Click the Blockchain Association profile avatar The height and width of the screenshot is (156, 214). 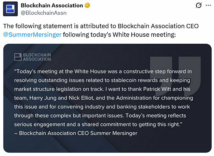click(10, 9)
